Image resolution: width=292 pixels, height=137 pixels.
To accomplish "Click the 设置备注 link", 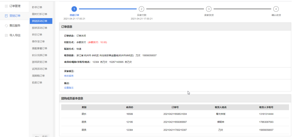I will (x=69, y=88).
